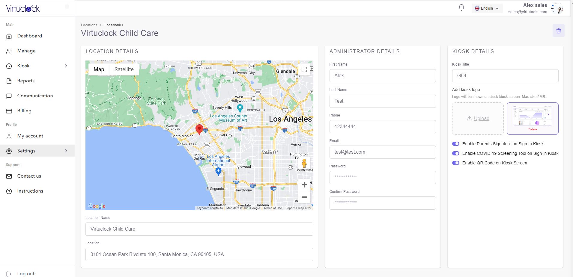
Task: Click the notification bell icon
Action: 461,8
